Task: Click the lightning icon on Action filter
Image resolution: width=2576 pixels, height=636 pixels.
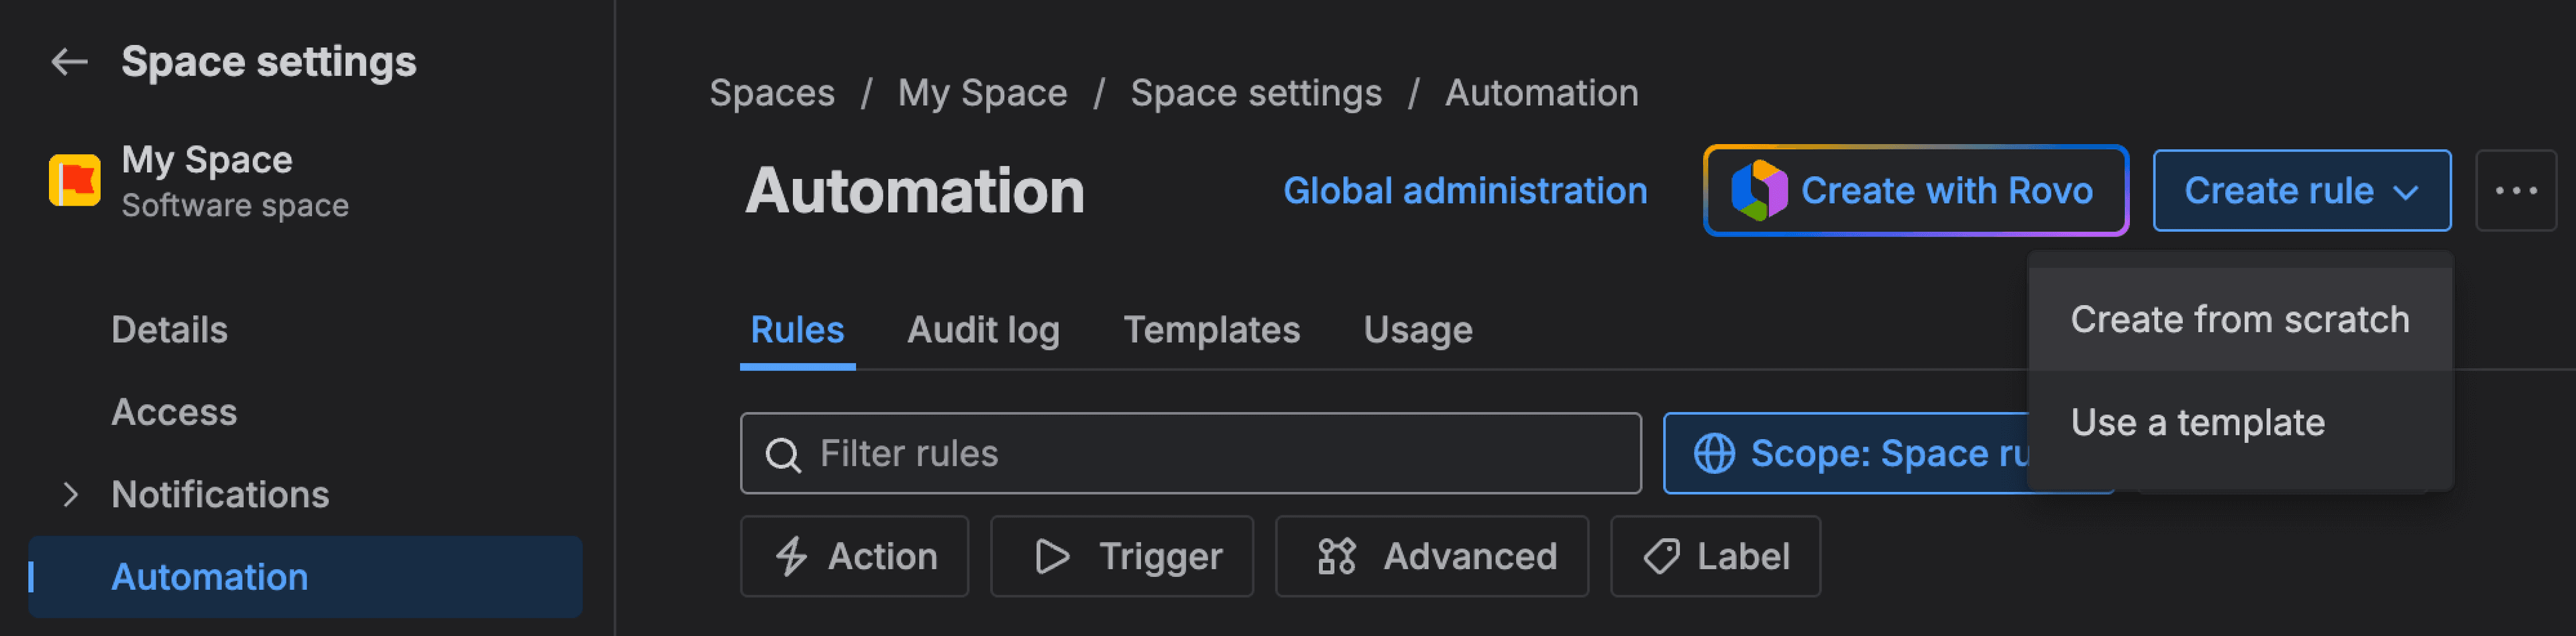Action: click(x=791, y=556)
